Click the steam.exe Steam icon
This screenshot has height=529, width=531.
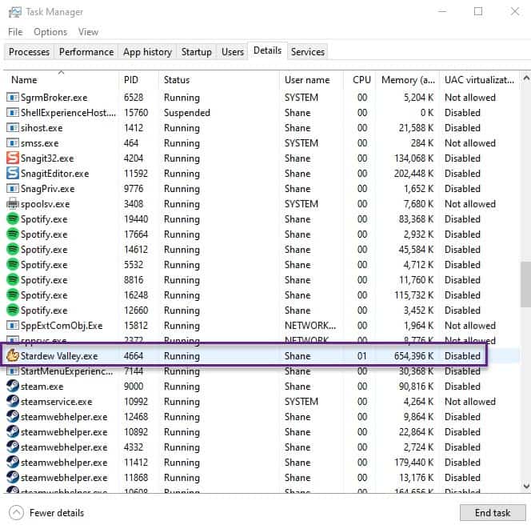13,387
